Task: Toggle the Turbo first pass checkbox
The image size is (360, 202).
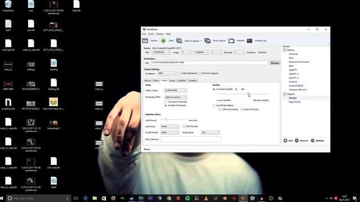Action: coord(241,109)
